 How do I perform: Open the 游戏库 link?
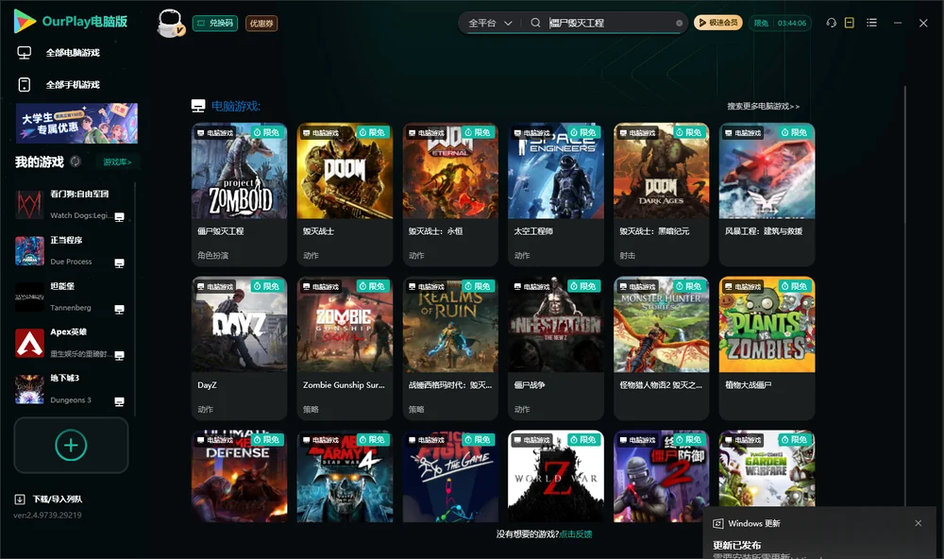point(117,161)
